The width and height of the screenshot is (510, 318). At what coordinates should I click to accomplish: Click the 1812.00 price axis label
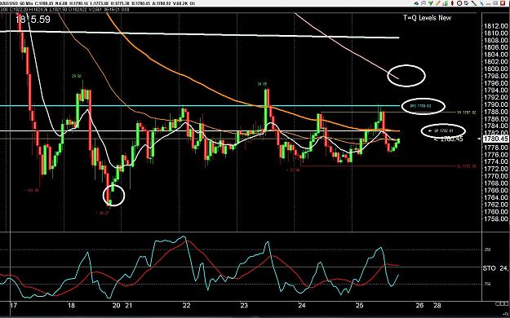[x=496, y=26]
